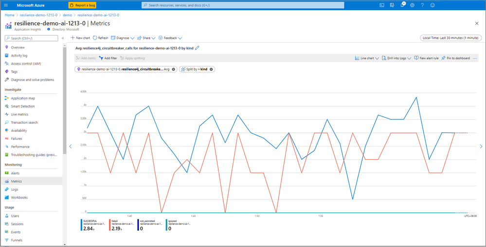
Task: Expand Drill into Logs dropdown
Action: coord(396,58)
